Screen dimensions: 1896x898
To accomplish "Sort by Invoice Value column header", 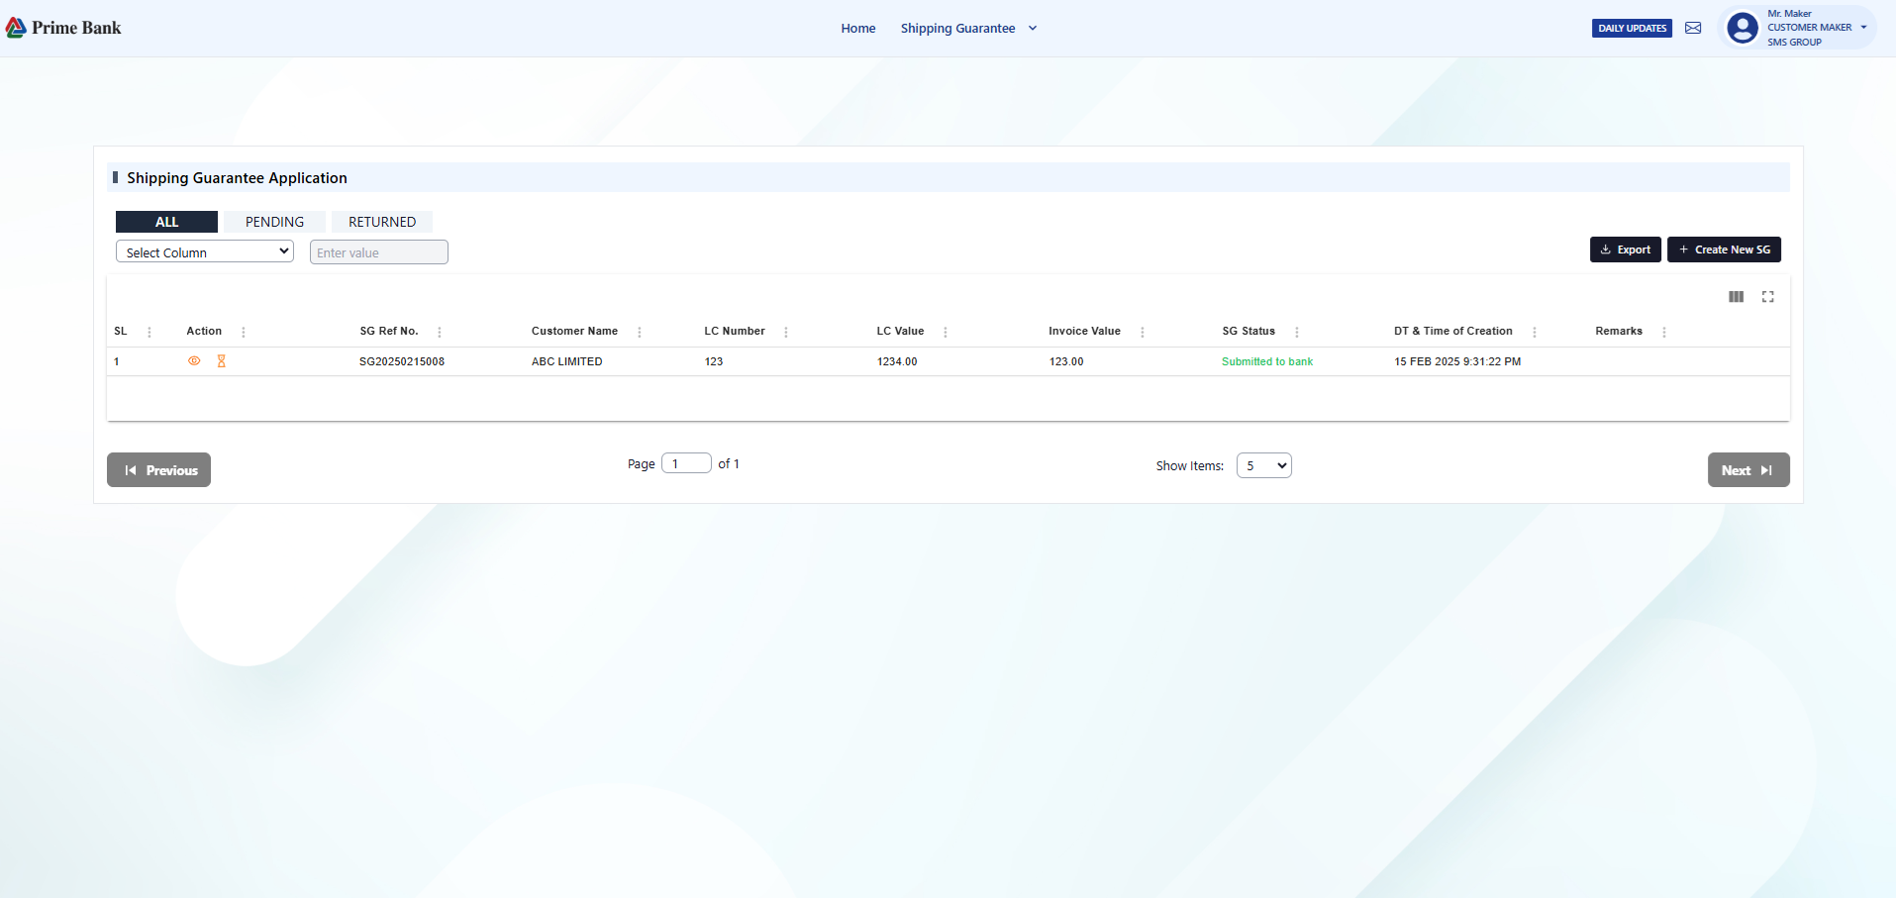I will (1085, 331).
